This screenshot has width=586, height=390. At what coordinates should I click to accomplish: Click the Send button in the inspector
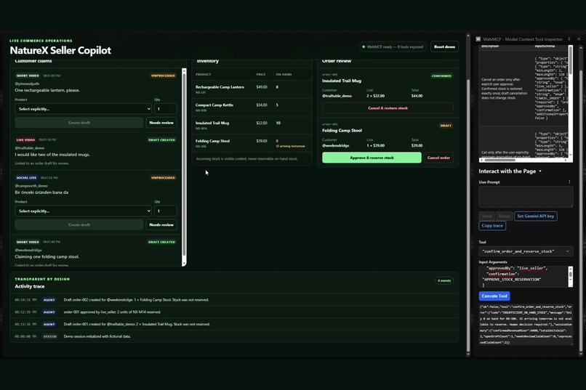point(487,216)
